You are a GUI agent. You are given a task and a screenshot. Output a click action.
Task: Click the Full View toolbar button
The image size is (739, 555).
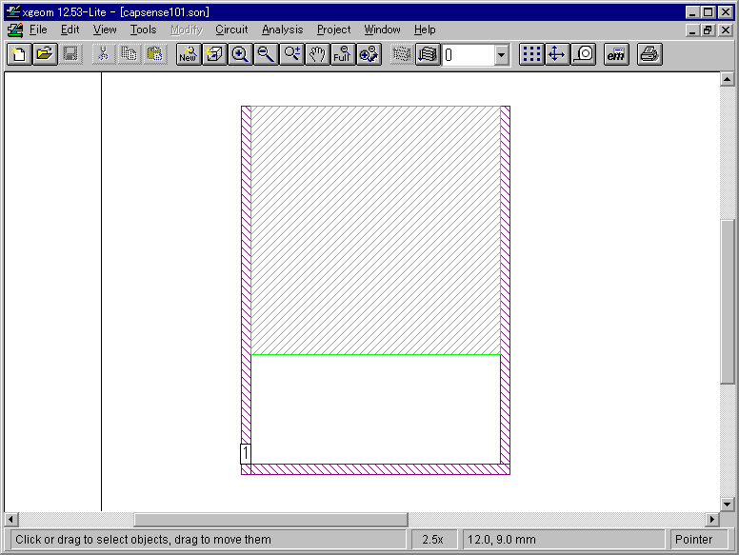coord(343,54)
